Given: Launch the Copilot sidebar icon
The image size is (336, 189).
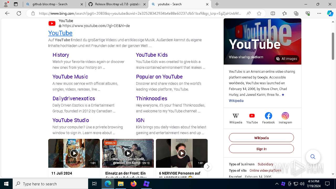Looking at the screenshot, I should coord(330,13).
